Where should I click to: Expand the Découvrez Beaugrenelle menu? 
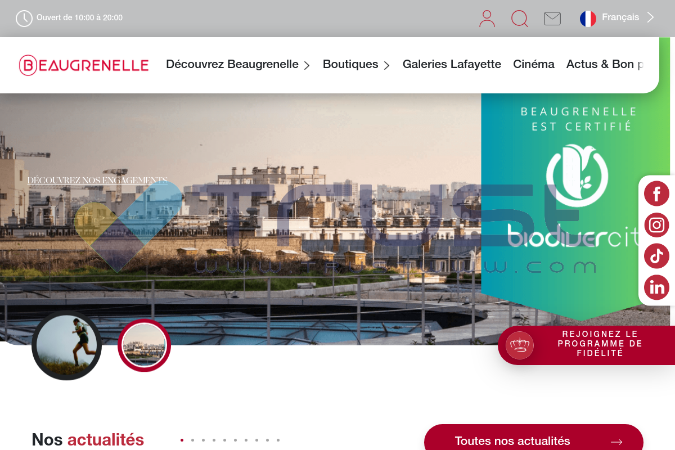click(238, 65)
